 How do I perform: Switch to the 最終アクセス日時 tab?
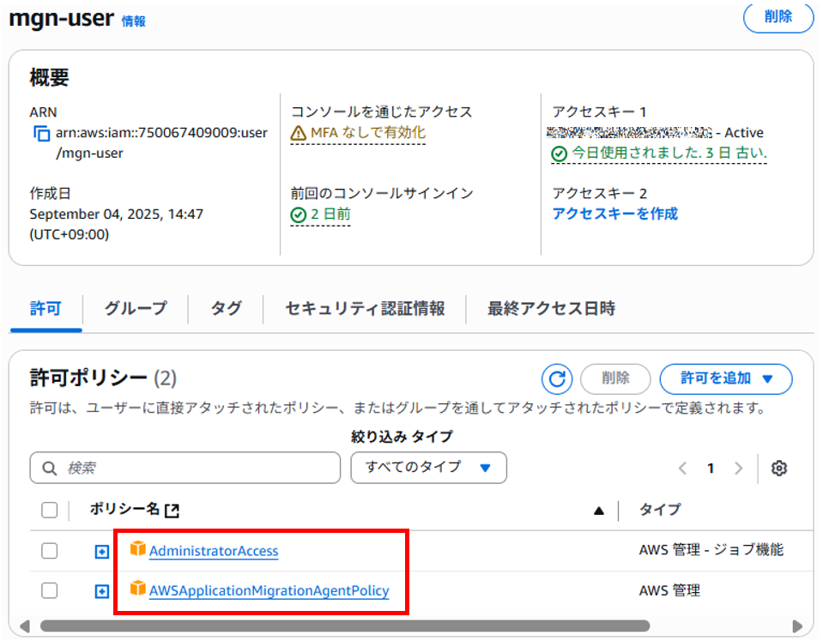pos(551,308)
